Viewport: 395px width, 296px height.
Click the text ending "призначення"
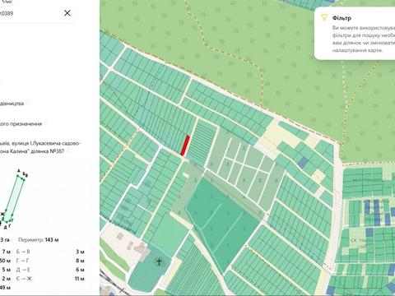coord(21,124)
